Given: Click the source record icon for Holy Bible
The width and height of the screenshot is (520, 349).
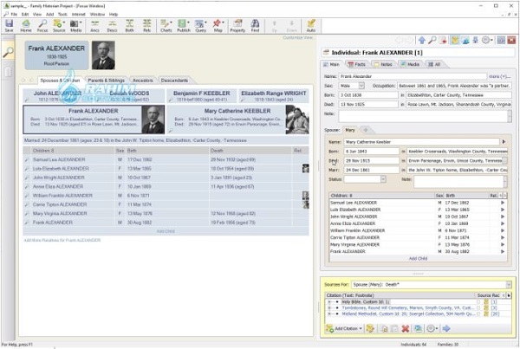Looking at the screenshot, I should [x=486, y=302].
